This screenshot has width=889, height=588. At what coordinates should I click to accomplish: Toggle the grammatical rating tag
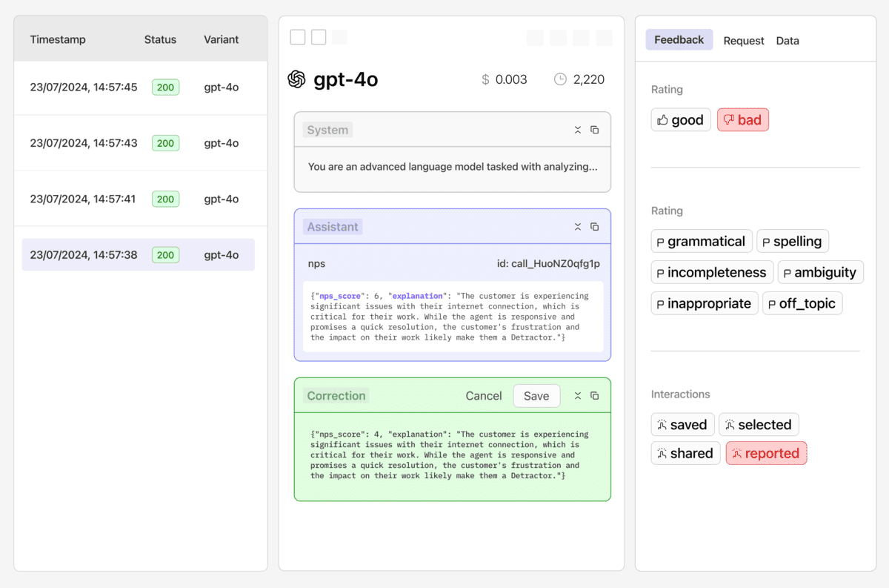coord(701,241)
